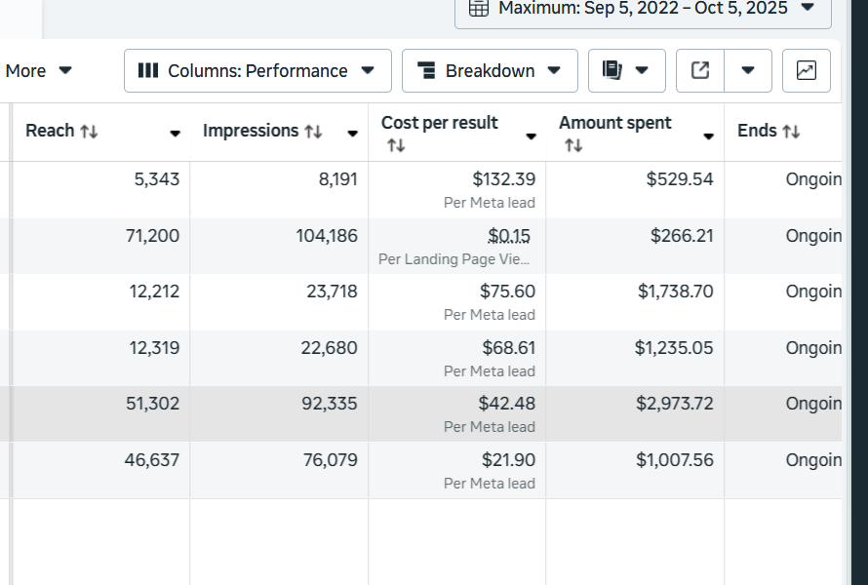Open Reach column options caret
The image size is (868, 585).
[x=176, y=135]
